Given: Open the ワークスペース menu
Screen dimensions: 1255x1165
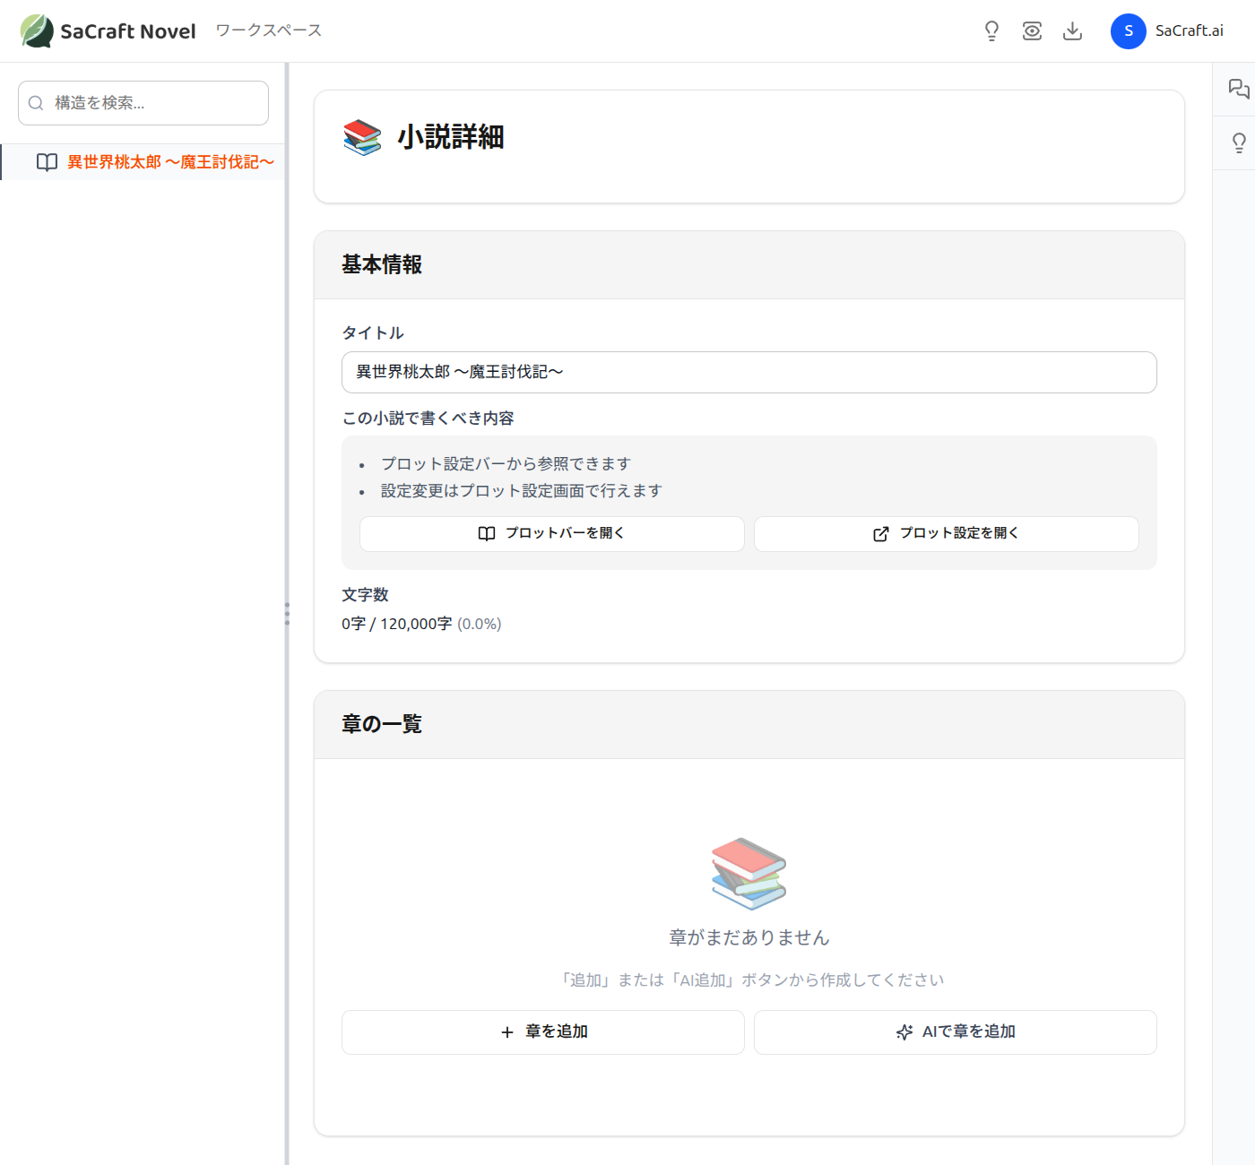Looking at the screenshot, I should pyautogui.click(x=266, y=30).
